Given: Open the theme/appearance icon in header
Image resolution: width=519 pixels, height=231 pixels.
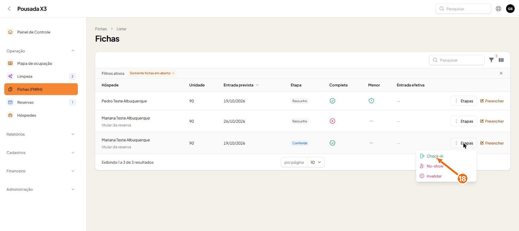Looking at the screenshot, I should click(x=498, y=9).
